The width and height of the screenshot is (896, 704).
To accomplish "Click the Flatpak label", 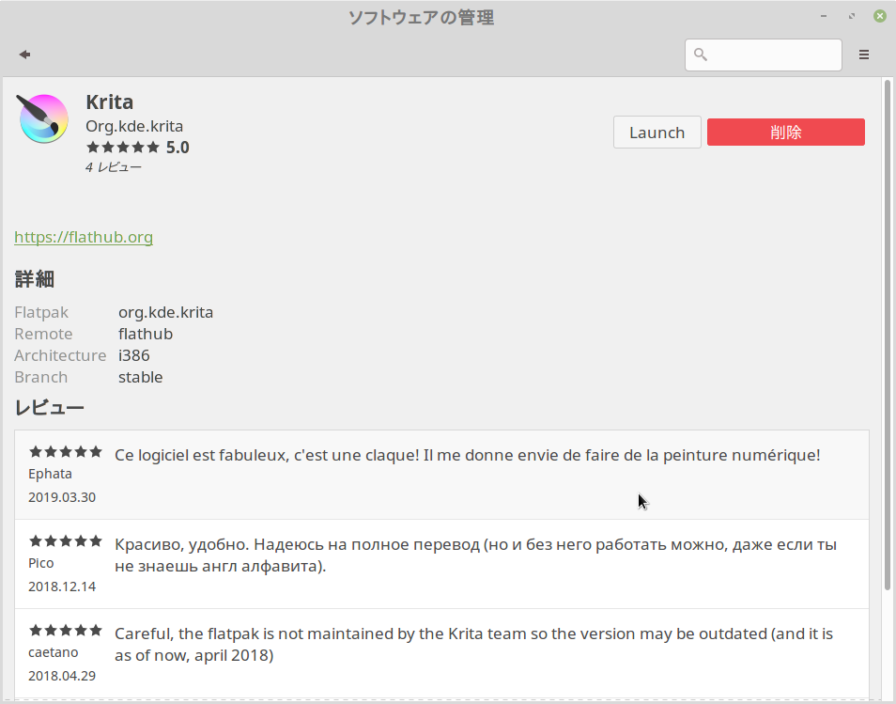I will (x=41, y=312).
